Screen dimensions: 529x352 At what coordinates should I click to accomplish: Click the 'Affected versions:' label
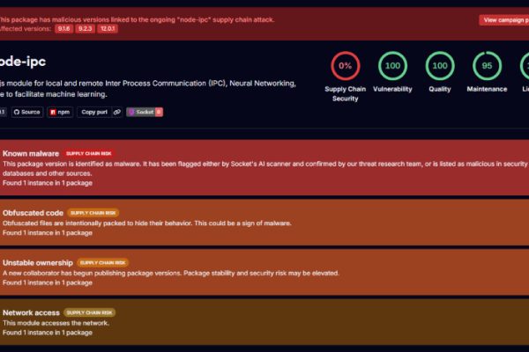(26, 29)
